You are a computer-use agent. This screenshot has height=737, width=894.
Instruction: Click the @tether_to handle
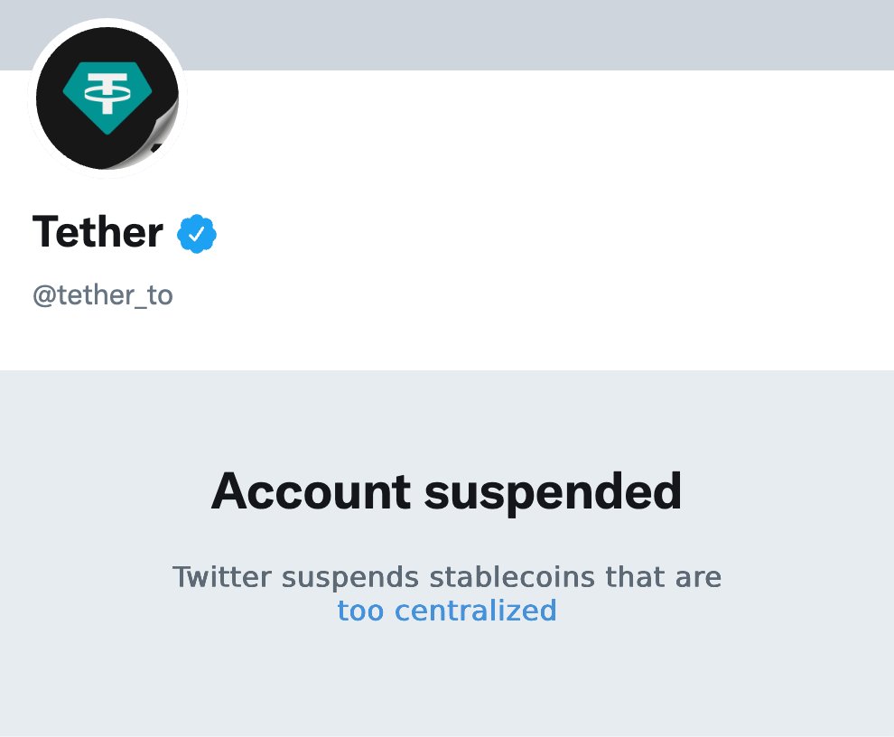click(102, 295)
